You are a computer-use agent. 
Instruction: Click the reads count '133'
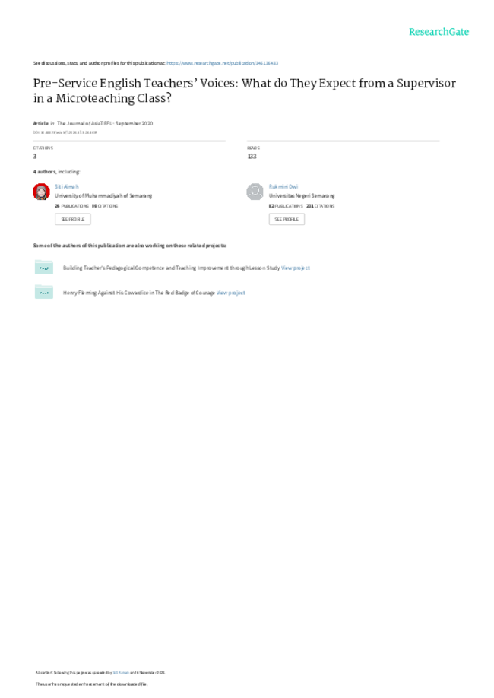tap(252, 156)
